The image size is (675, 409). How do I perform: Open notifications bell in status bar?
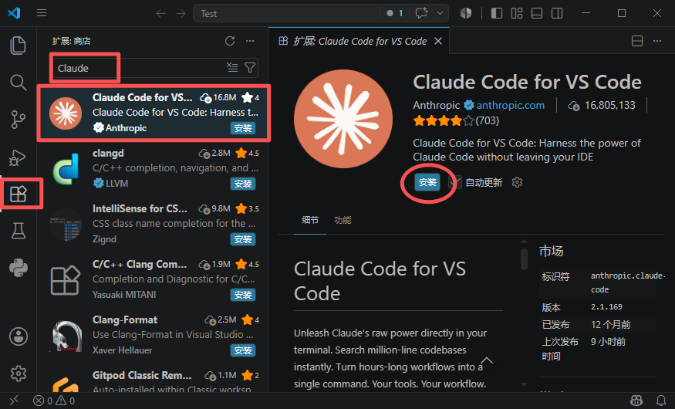coord(660,401)
